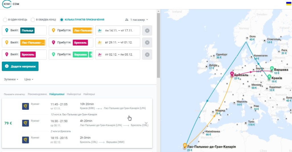Open the Ціна filter dropdown

29,79
